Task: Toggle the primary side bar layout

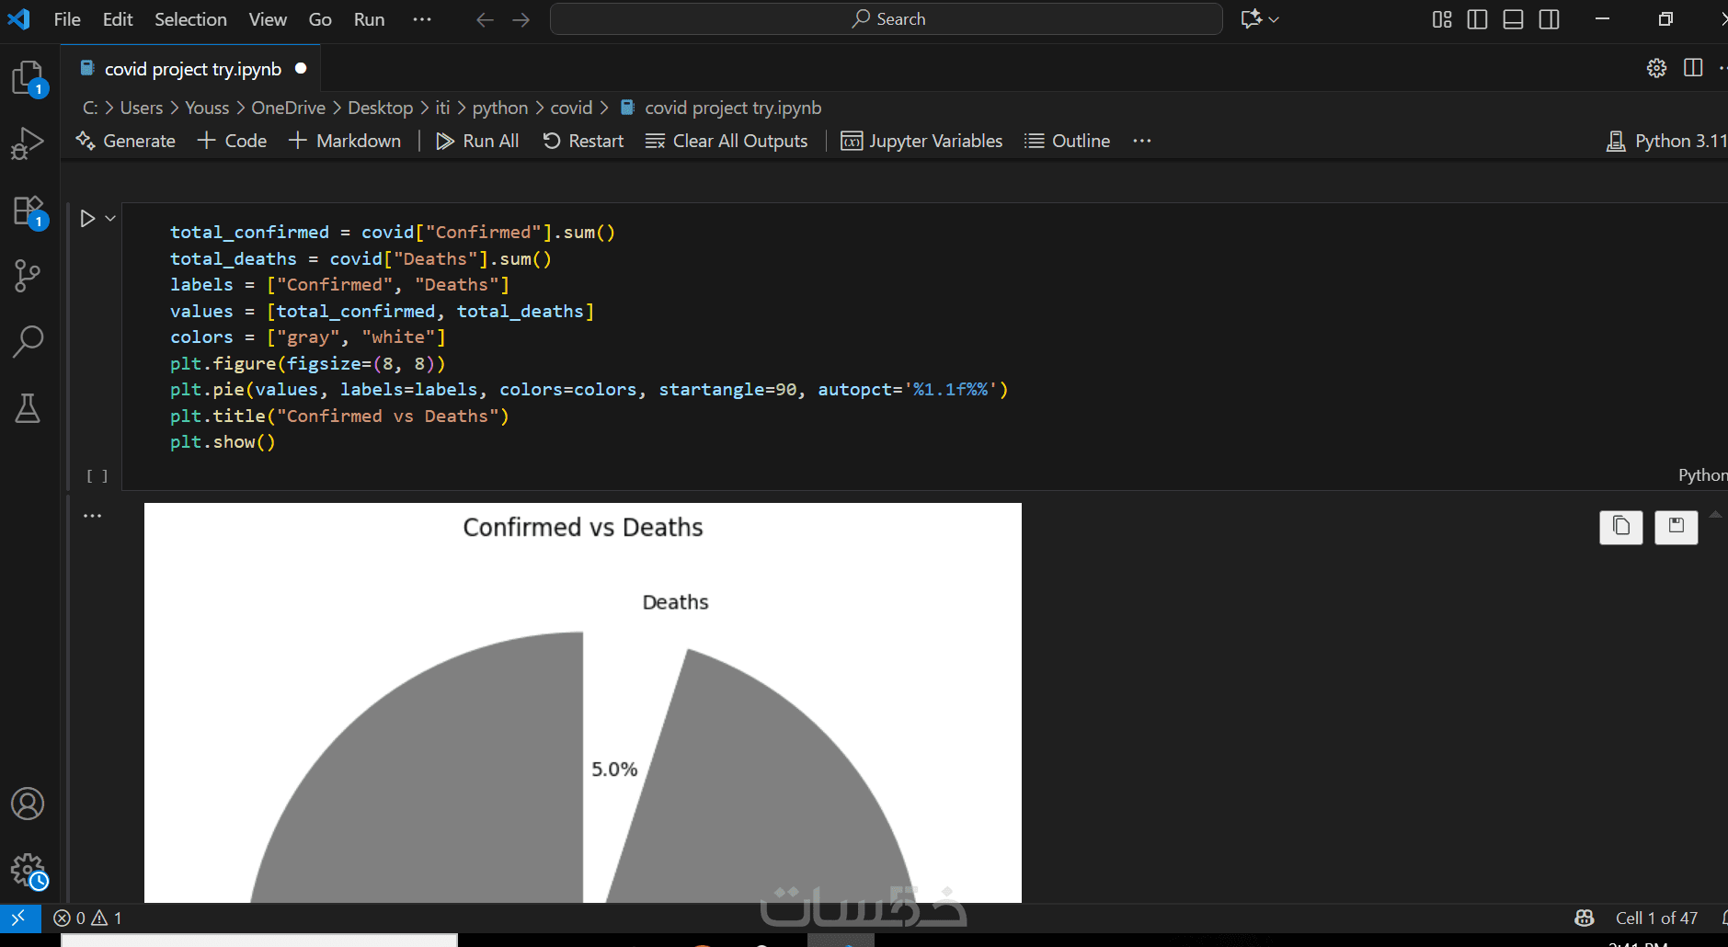Action: [x=1477, y=19]
